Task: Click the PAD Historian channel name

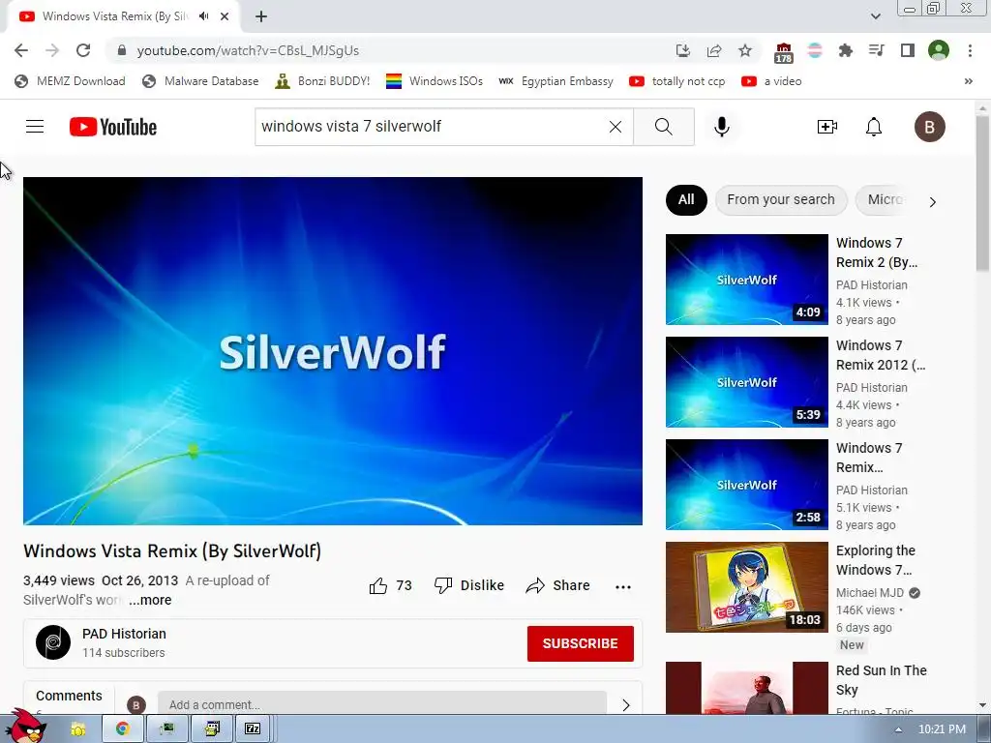Action: point(124,634)
